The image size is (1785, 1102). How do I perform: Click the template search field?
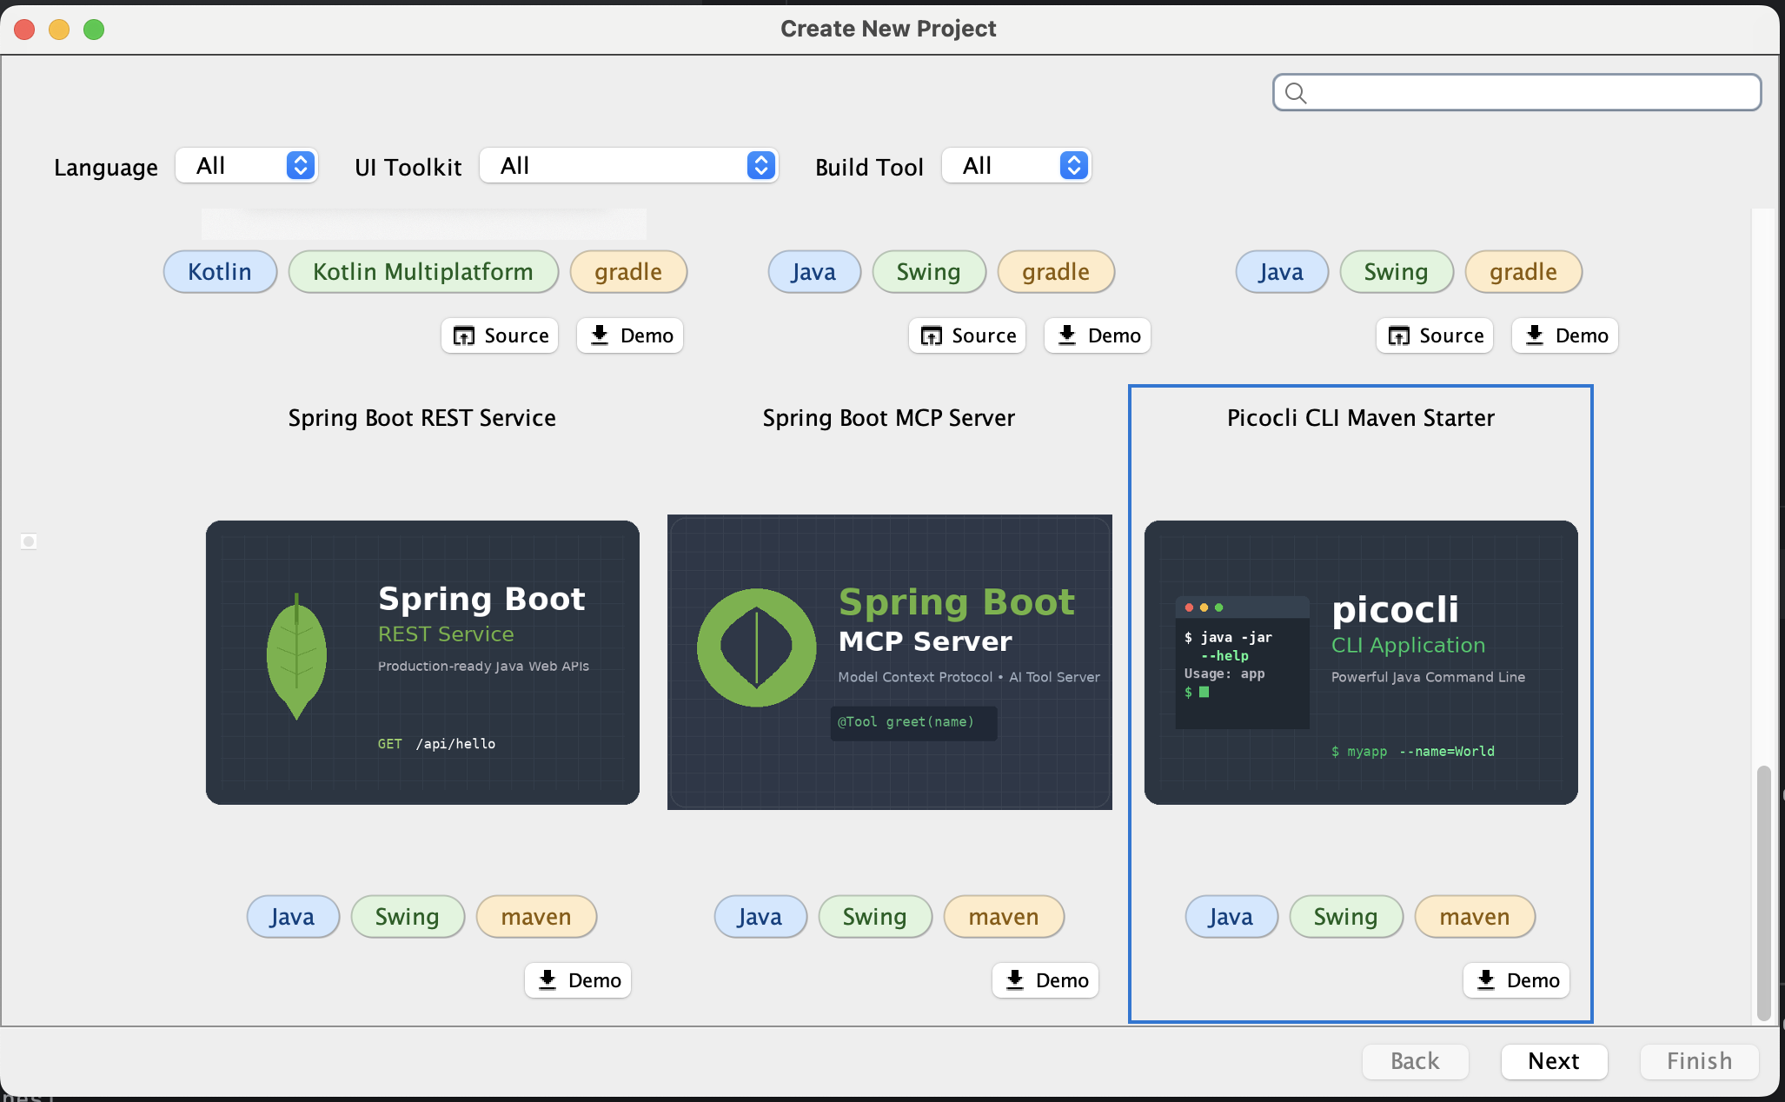[x=1516, y=92]
